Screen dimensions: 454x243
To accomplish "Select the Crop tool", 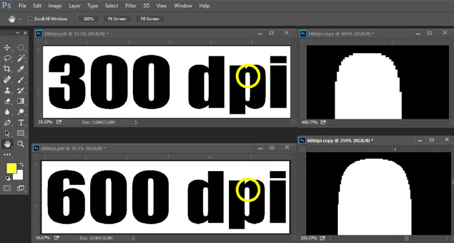I will pos(7,69).
